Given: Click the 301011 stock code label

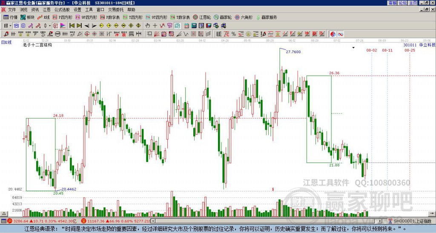Looking at the screenshot, I should pos(410,45).
